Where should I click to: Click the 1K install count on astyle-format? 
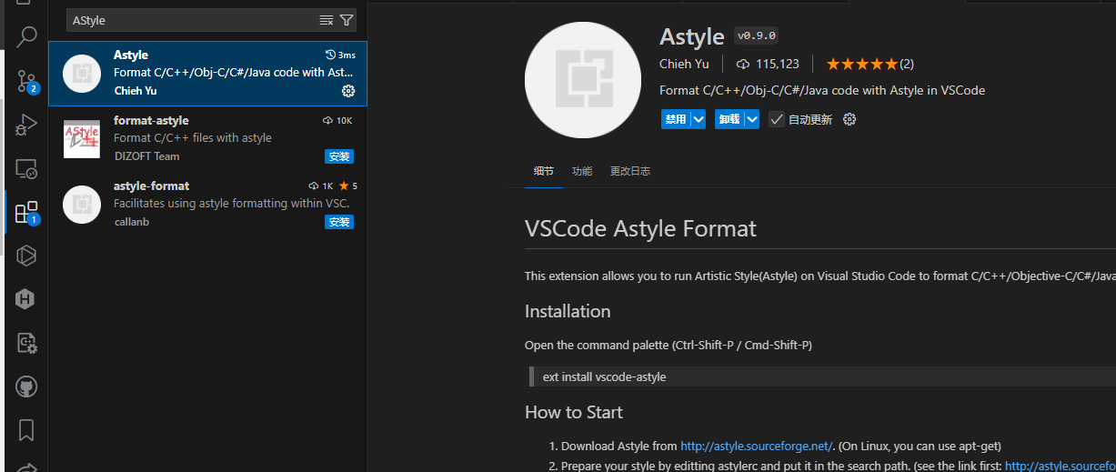pos(321,186)
